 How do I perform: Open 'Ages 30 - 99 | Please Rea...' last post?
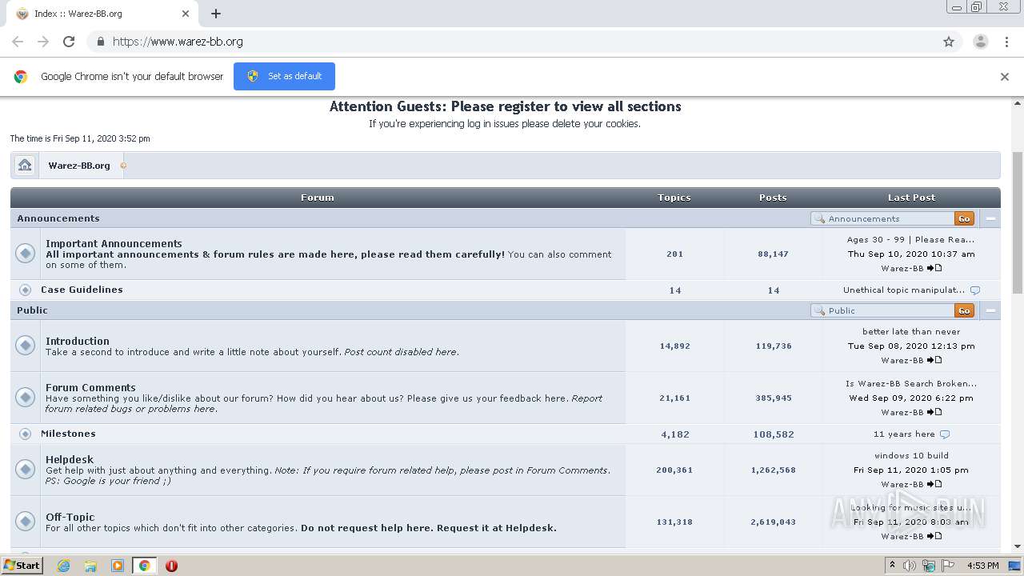pos(910,239)
